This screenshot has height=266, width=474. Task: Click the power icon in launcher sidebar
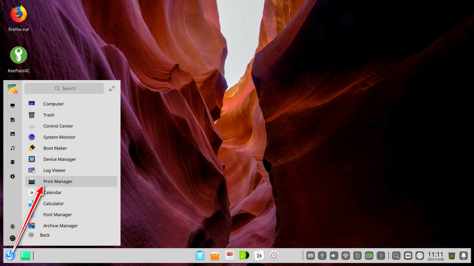click(x=12, y=238)
